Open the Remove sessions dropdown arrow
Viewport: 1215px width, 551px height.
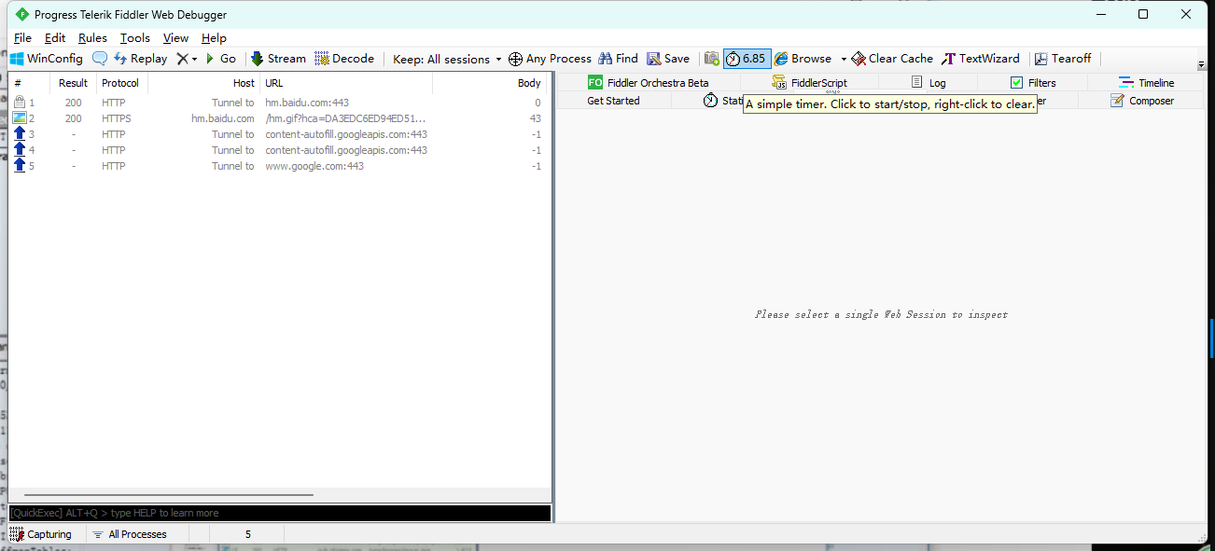click(x=194, y=59)
